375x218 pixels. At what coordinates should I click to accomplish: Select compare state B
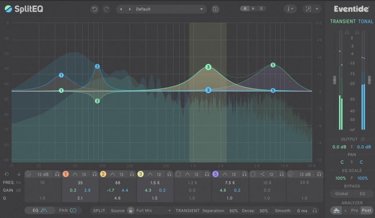tap(261, 9)
